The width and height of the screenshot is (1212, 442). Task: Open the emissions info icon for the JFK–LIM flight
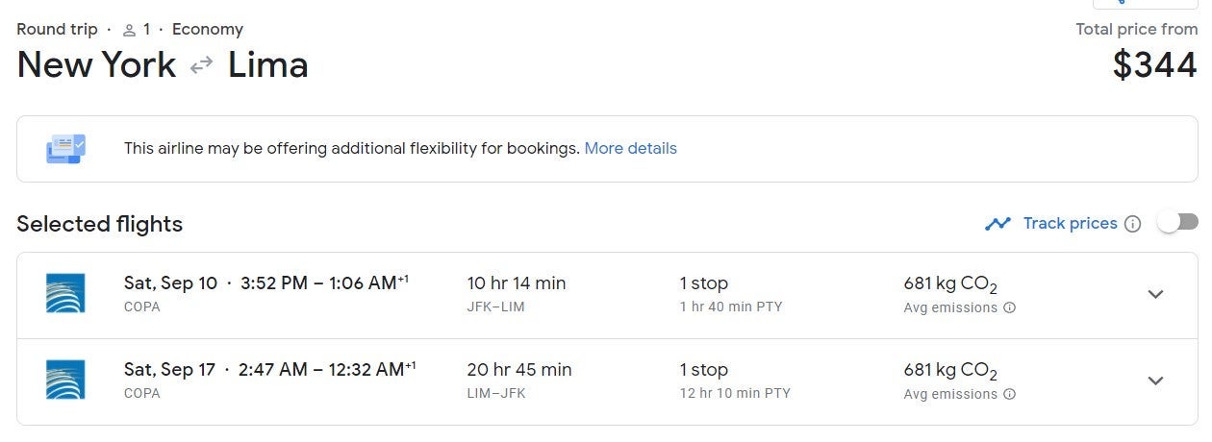(1009, 308)
